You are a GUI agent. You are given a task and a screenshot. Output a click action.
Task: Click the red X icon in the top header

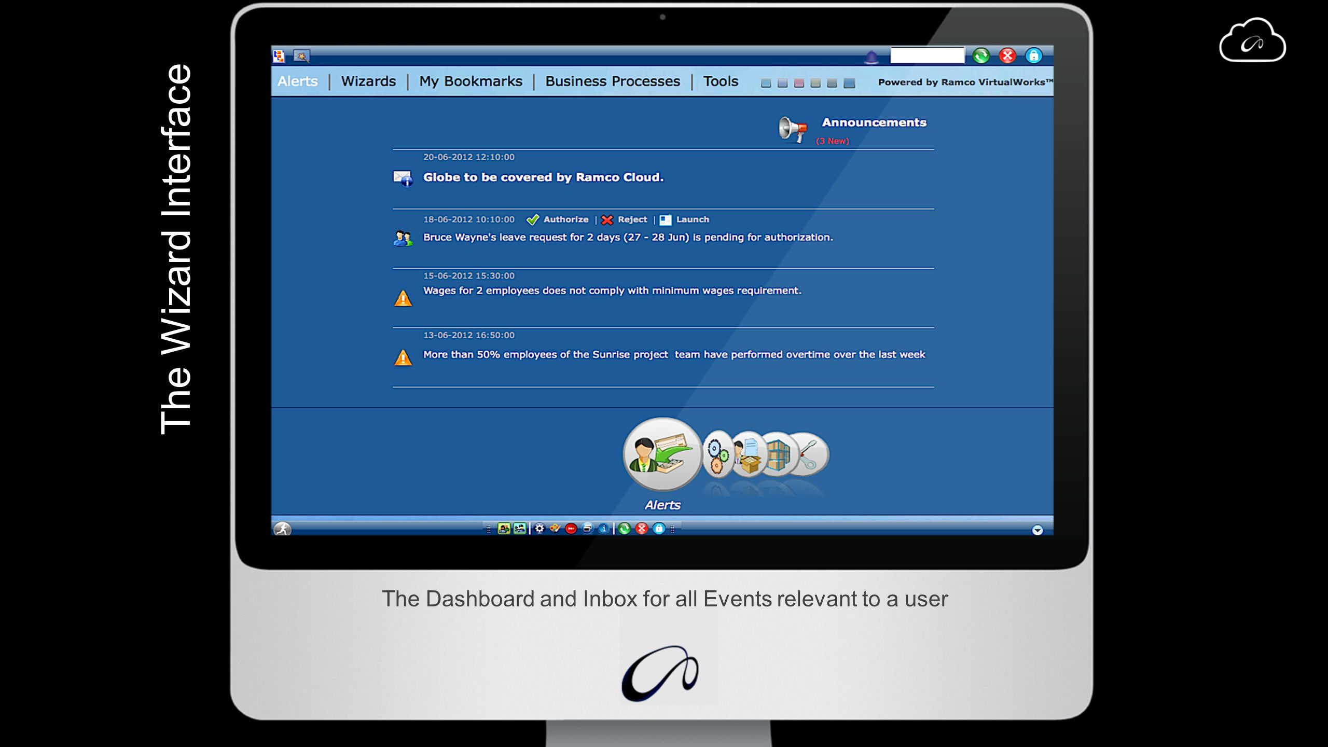tap(1007, 56)
